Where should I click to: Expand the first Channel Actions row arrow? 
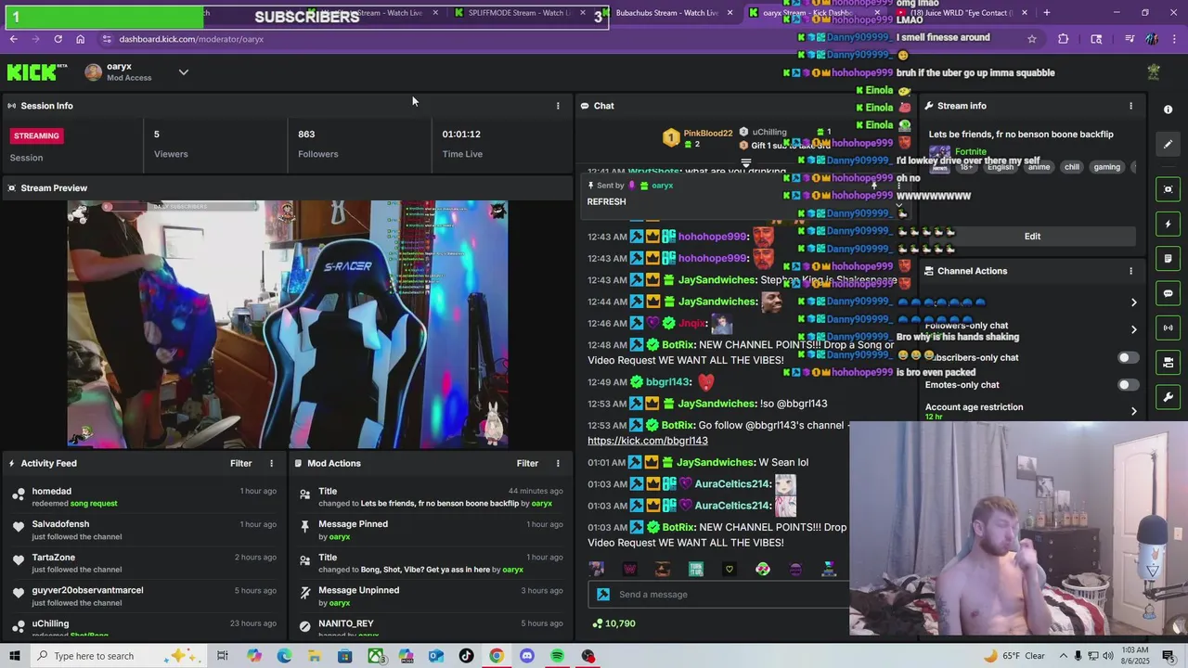1133,302
